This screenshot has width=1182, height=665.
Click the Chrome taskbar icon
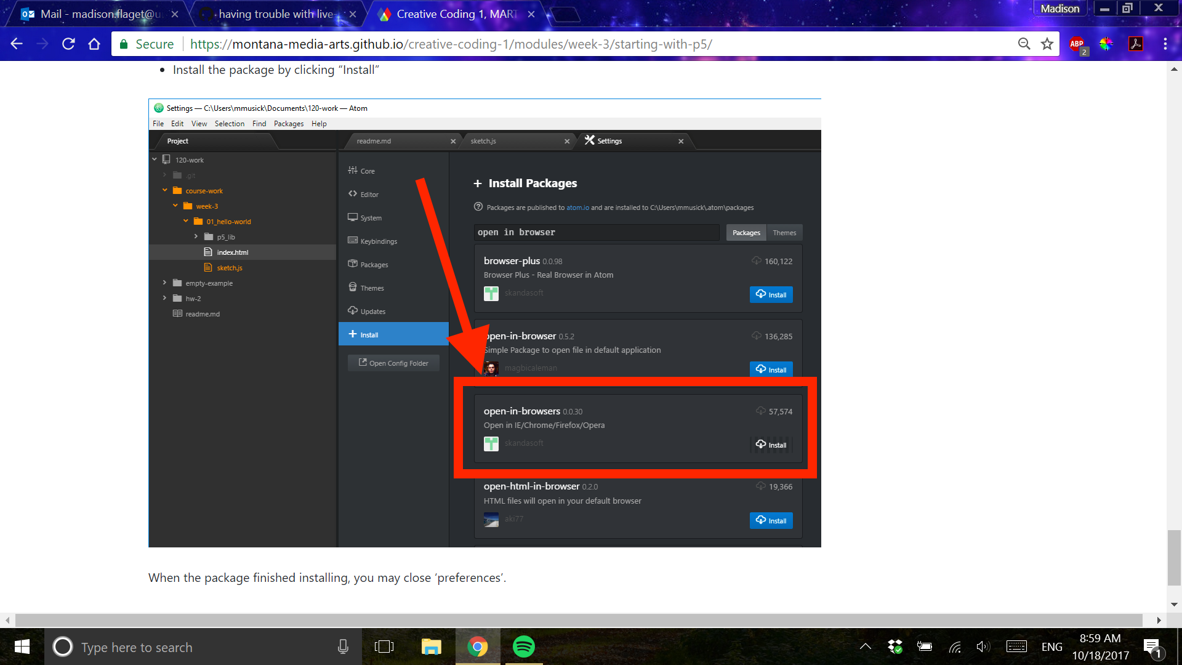(478, 647)
